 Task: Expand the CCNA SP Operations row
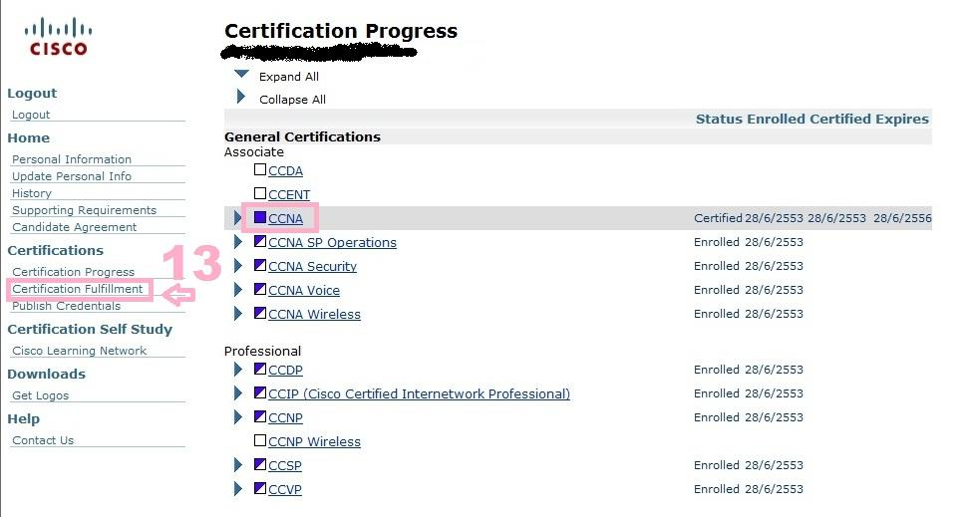coord(238,241)
